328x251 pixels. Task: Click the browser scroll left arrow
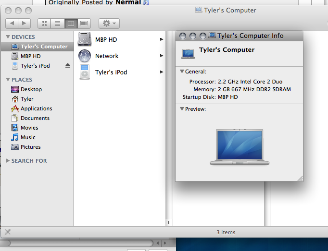click(157, 243)
